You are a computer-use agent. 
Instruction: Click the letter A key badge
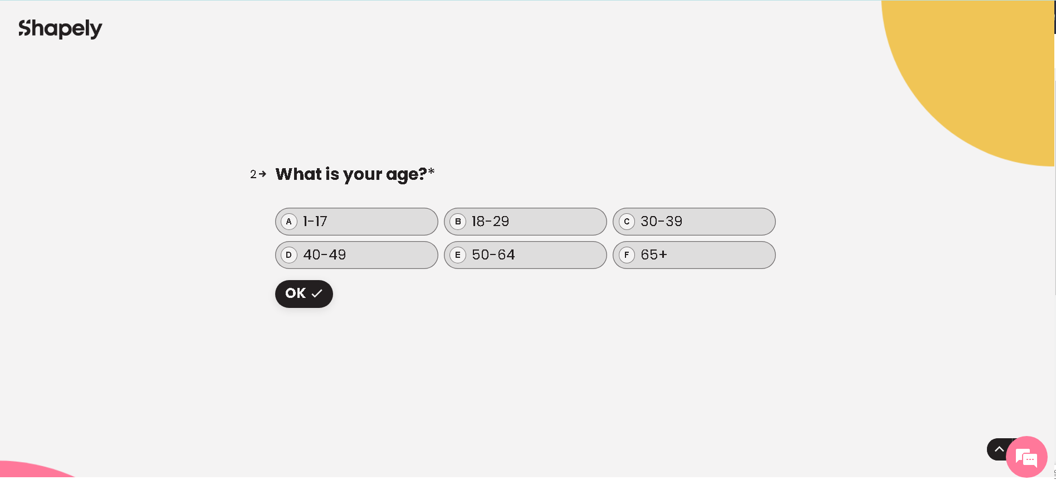coord(289,222)
